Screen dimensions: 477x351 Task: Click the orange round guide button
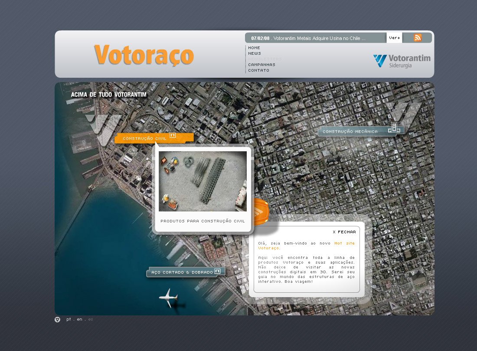[261, 212]
